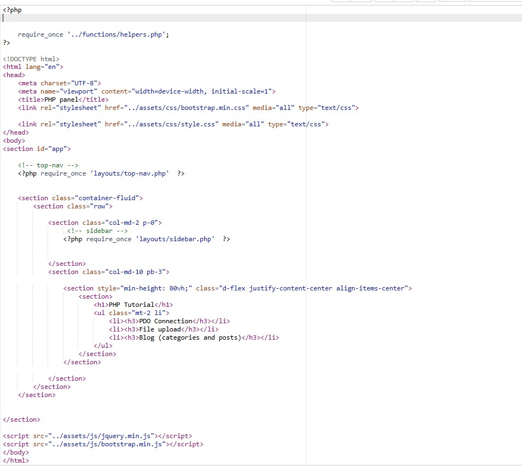Viewport: 522px width, 466px height.
Task: Click the jquery.min.js script line
Action: 97,436
